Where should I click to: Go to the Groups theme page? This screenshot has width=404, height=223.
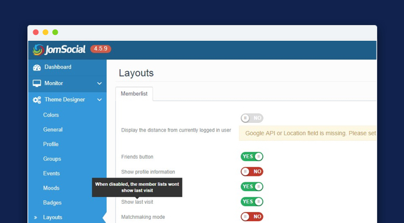(52, 159)
